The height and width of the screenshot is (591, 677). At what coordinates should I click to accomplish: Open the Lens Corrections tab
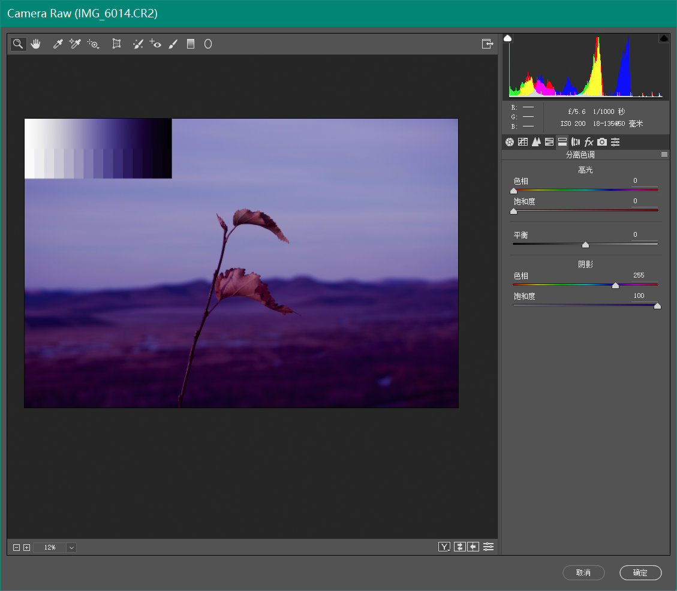pyautogui.click(x=576, y=142)
